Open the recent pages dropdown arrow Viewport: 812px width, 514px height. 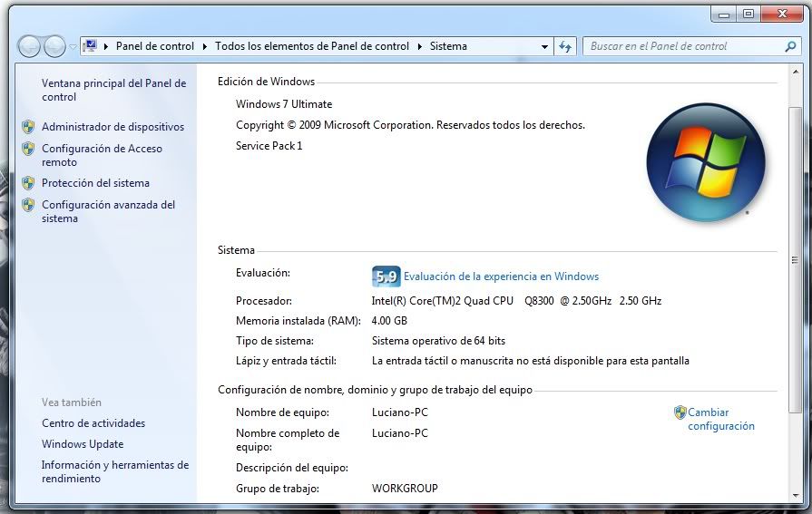click(73, 46)
